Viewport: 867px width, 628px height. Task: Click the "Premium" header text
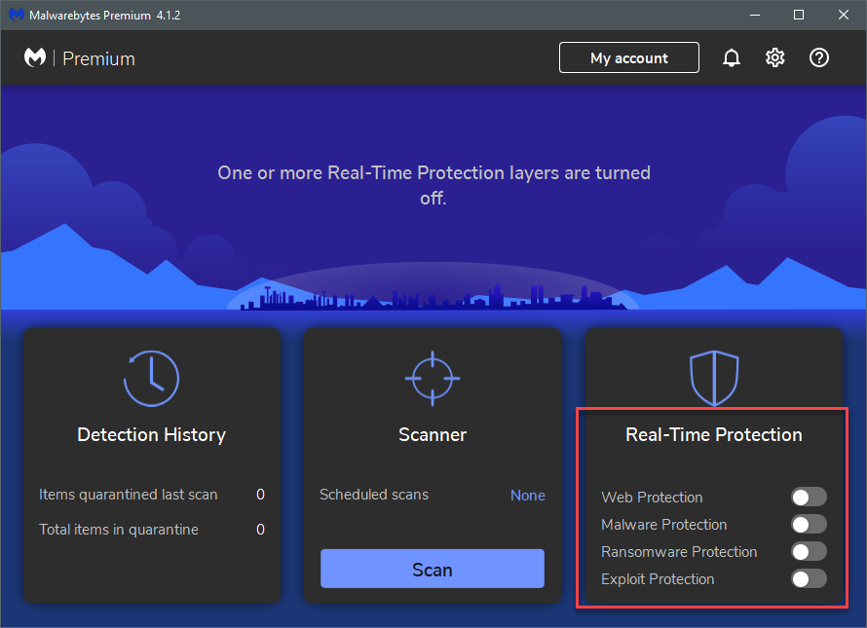[x=99, y=58]
